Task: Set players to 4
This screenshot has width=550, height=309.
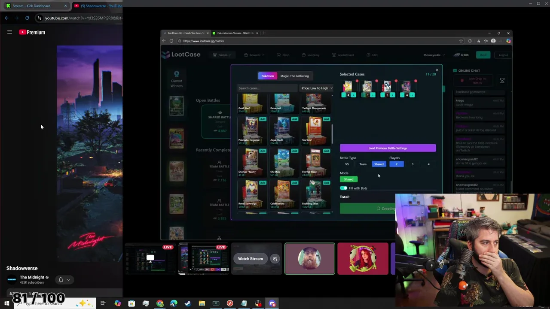Action: [428, 164]
